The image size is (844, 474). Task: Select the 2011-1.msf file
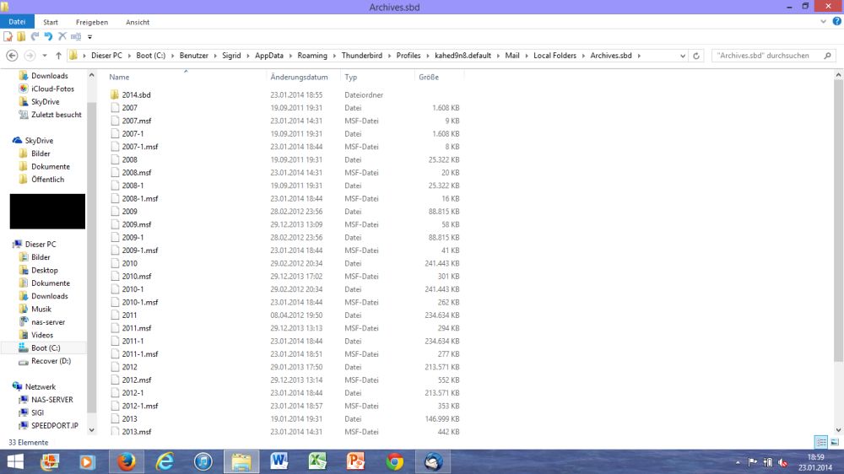[140, 354]
